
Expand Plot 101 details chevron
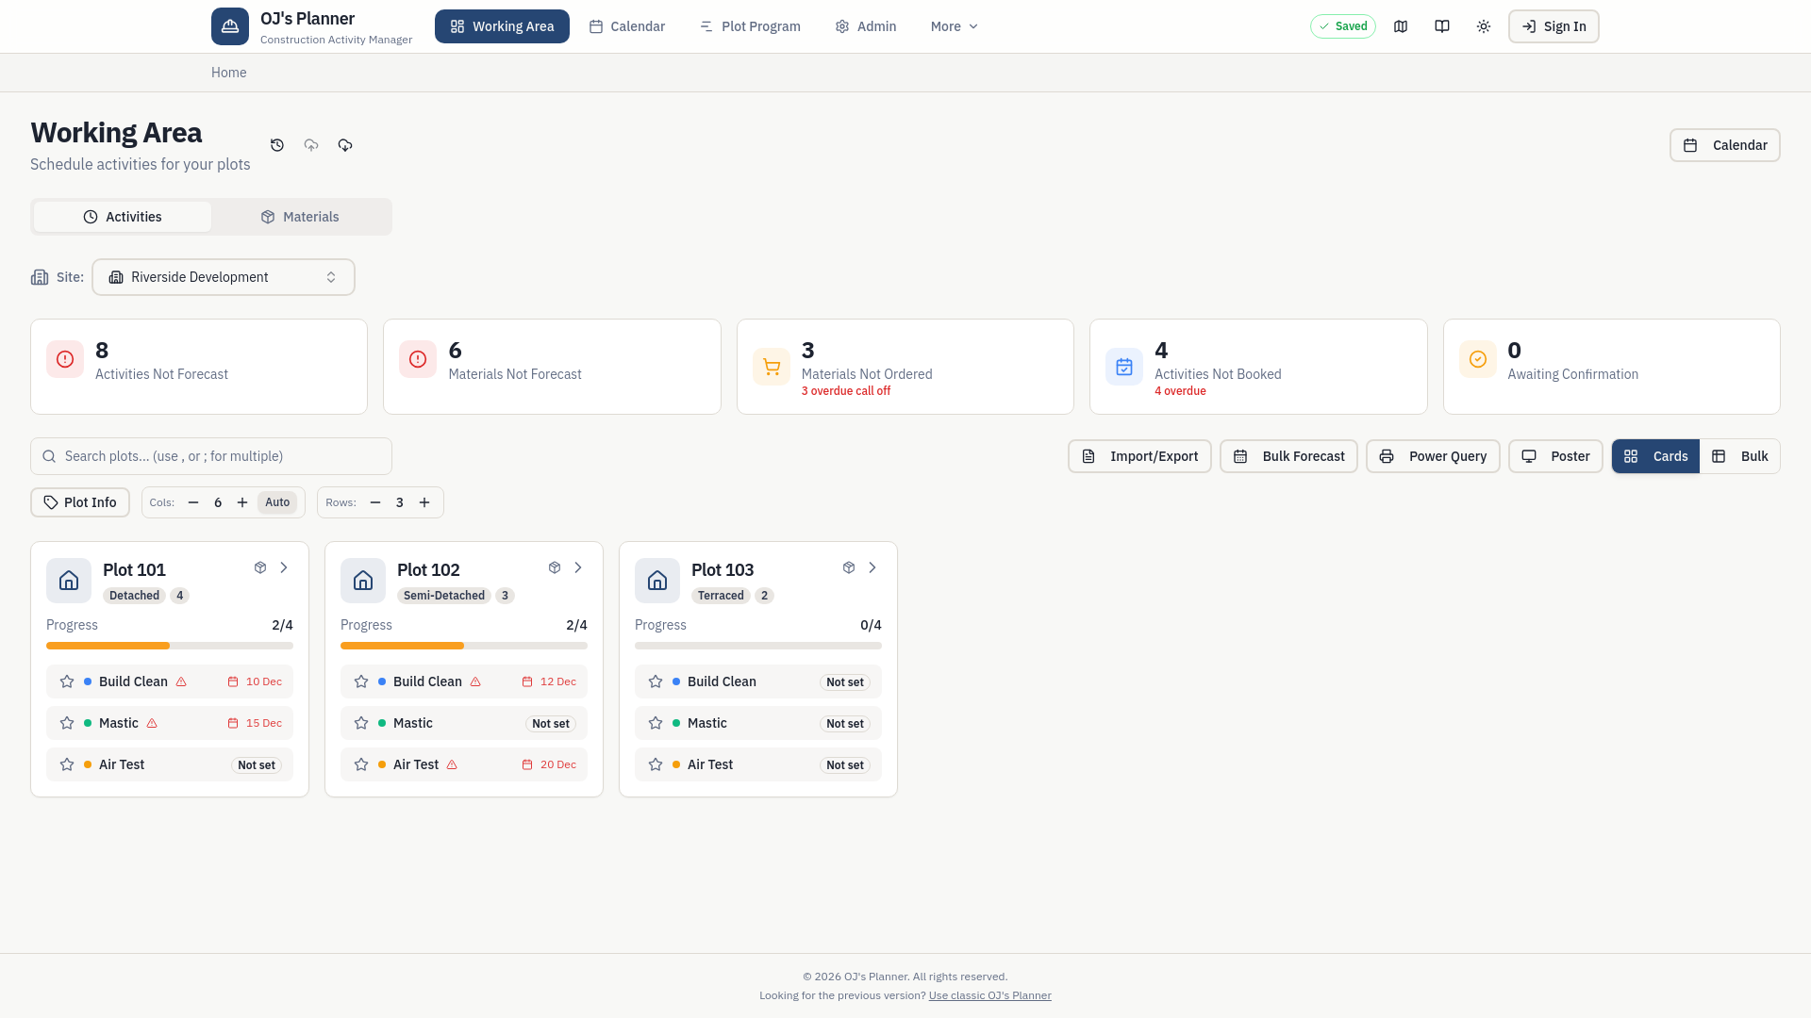(284, 567)
